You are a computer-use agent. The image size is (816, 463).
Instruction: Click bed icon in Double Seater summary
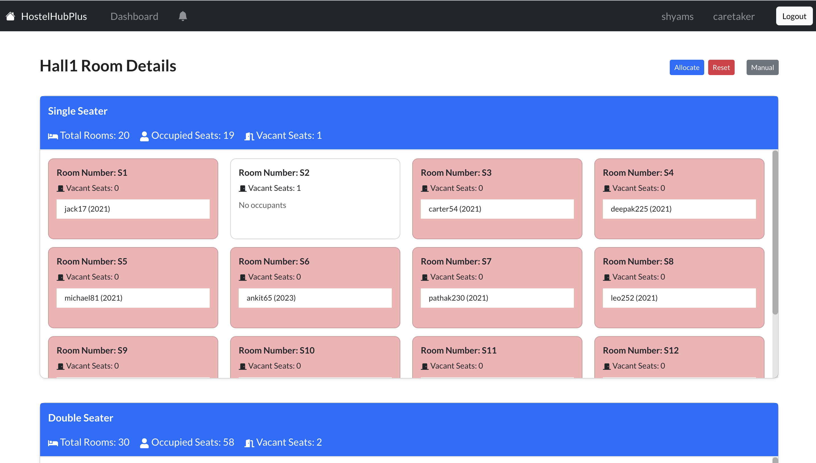[x=53, y=443]
